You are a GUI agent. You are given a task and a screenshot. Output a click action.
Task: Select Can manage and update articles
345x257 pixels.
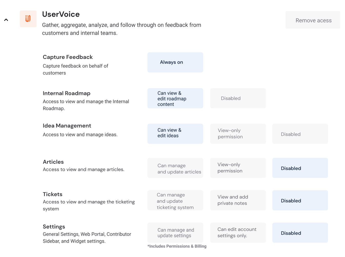(175, 168)
